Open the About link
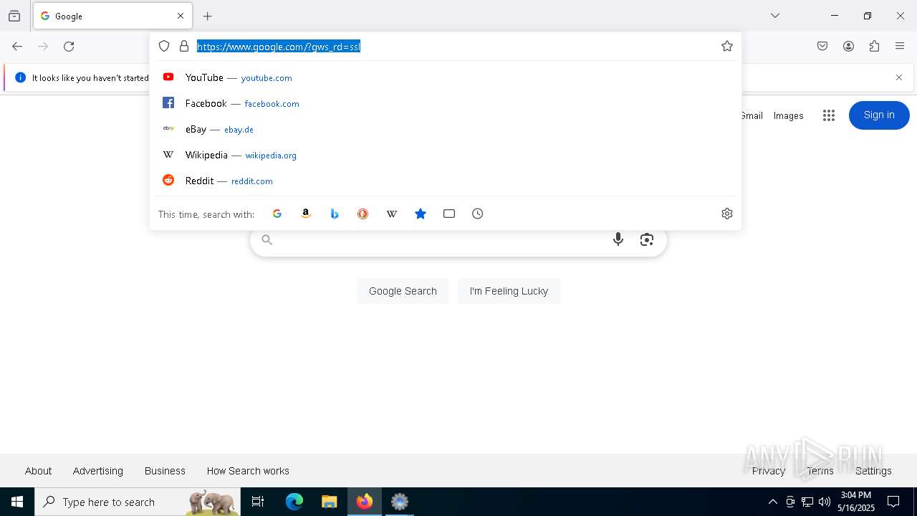917x516 pixels. [39, 471]
